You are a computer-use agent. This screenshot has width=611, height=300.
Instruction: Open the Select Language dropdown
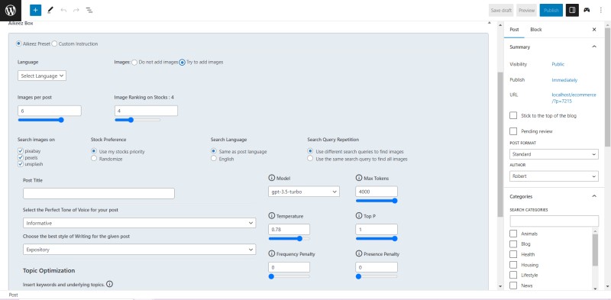(42, 76)
